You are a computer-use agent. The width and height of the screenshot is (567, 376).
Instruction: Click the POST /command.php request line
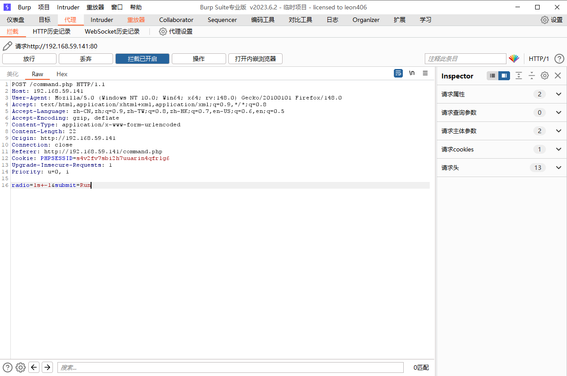click(x=58, y=84)
